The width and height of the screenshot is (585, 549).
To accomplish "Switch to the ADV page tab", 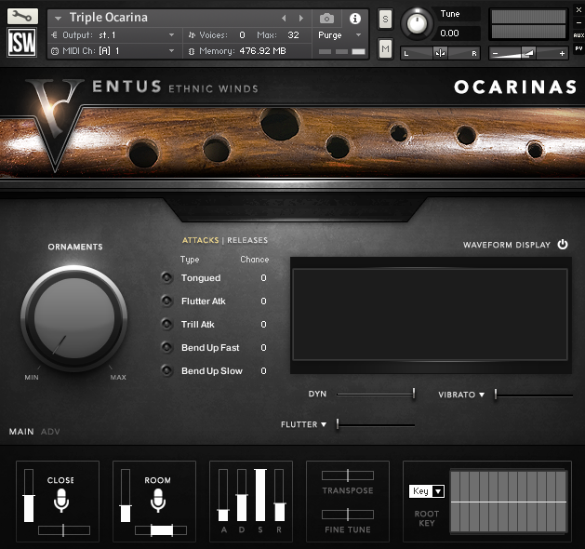I will (50, 432).
